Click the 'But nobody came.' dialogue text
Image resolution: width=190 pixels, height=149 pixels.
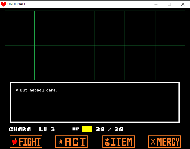38,90
